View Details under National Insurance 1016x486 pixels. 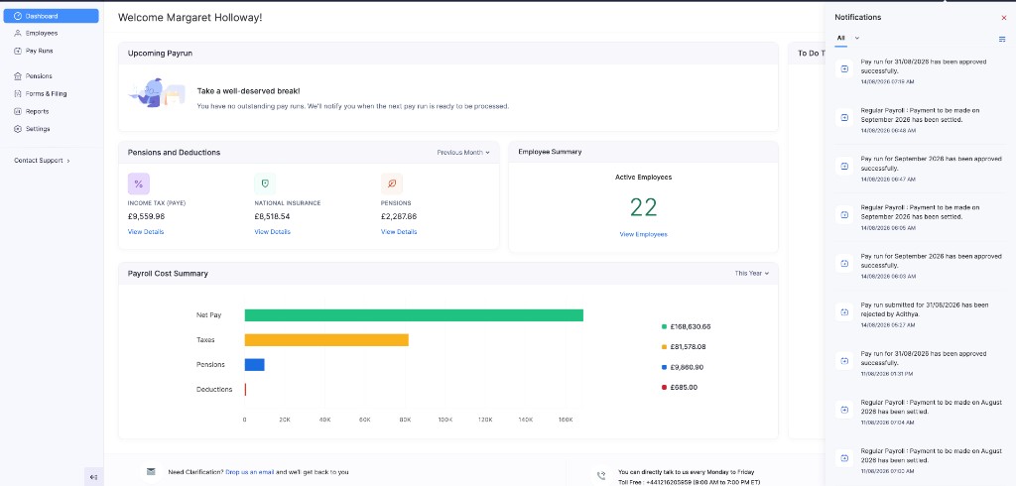[x=272, y=232]
